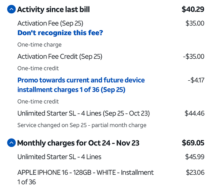The height and width of the screenshot is (190, 211).
Task: Select the $40.29 activity total
Action: click(193, 9)
